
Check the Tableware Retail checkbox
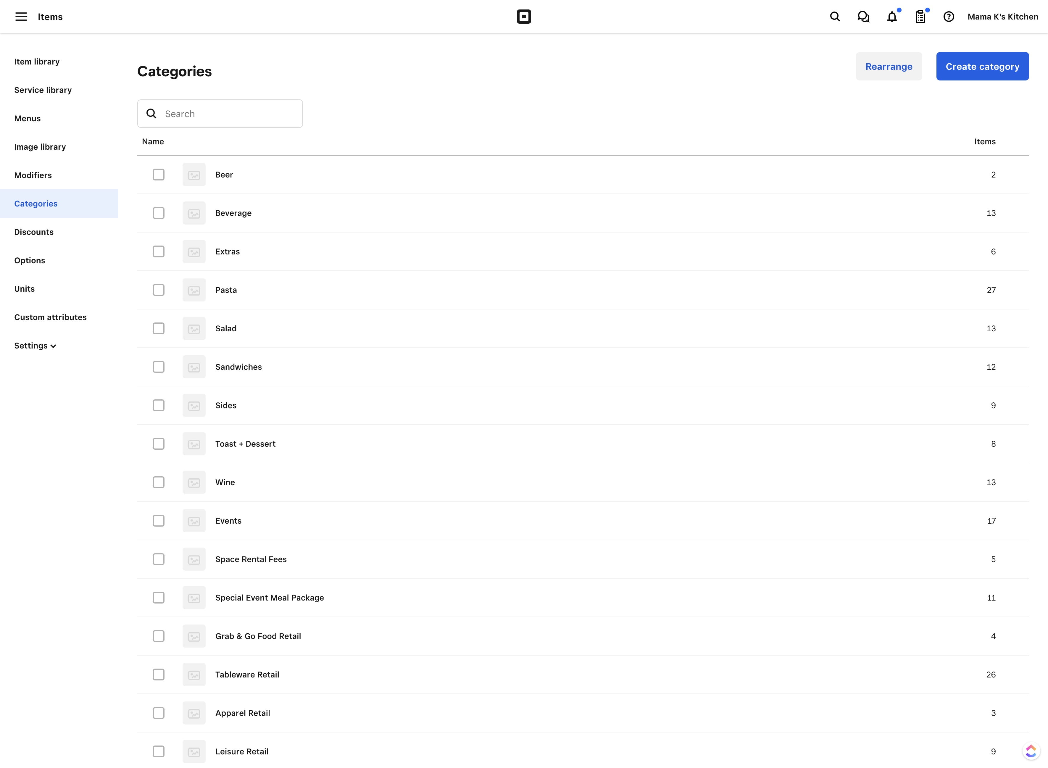click(159, 675)
